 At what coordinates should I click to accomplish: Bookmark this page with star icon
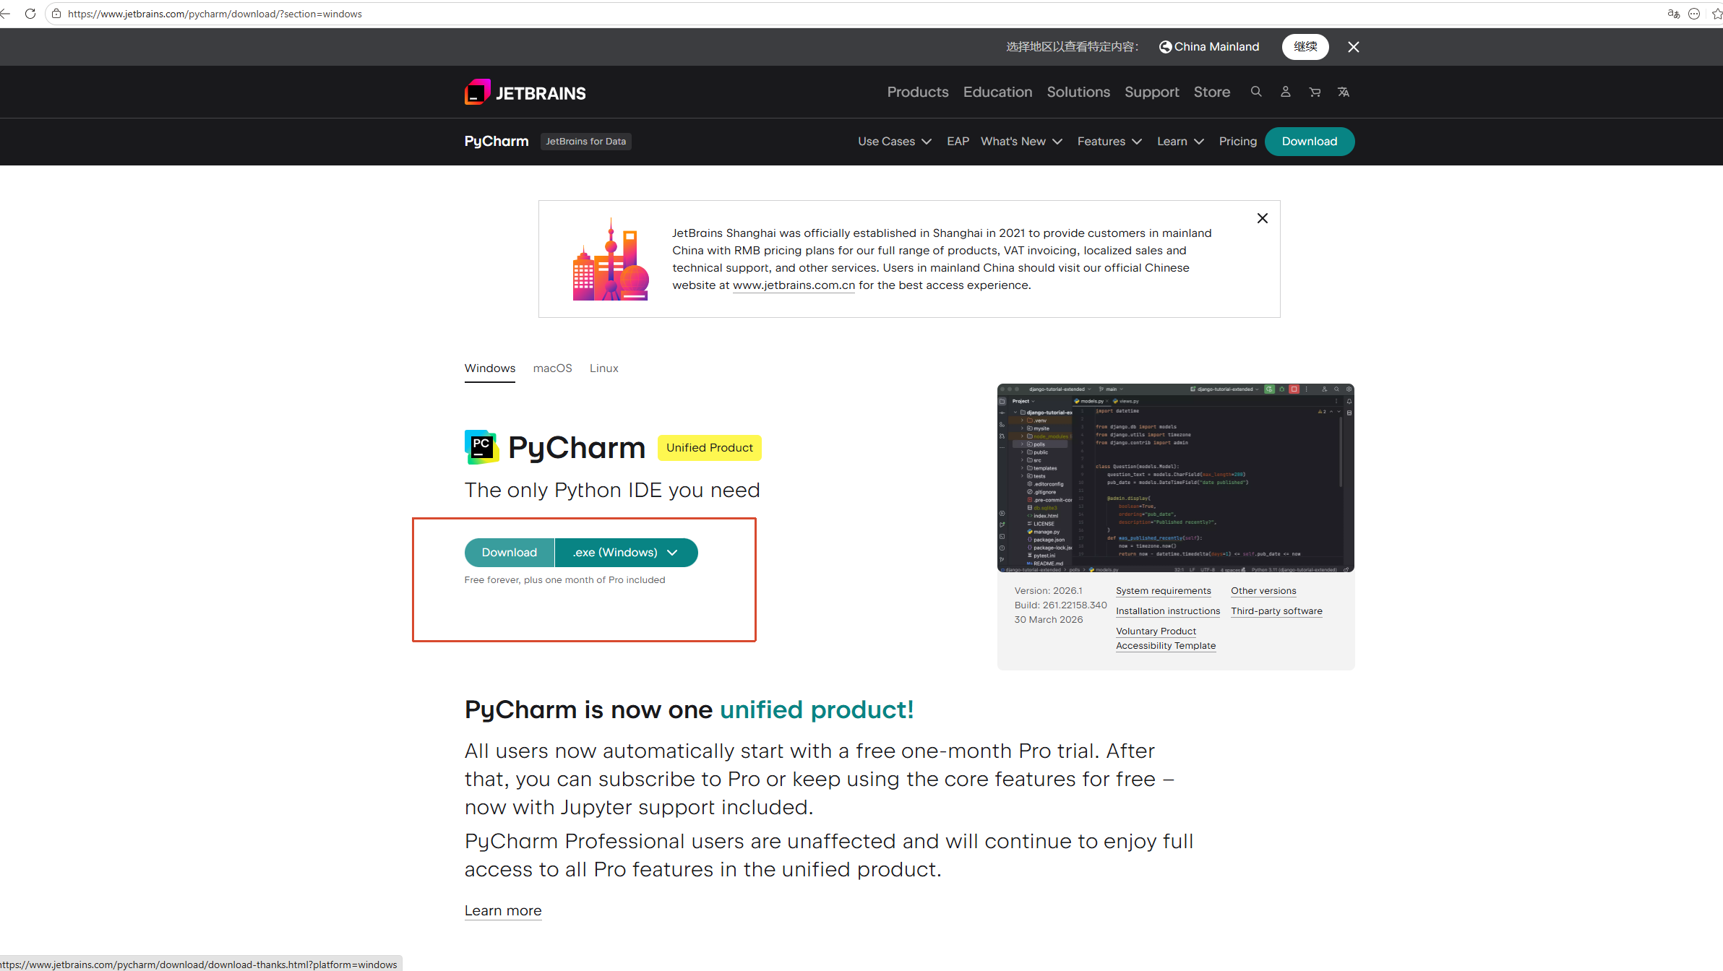tap(1716, 14)
